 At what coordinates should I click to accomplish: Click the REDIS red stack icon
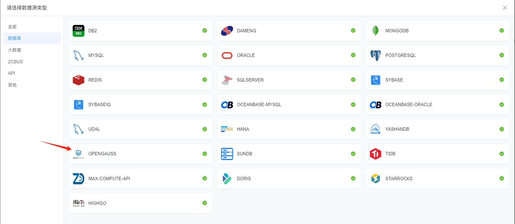point(78,80)
